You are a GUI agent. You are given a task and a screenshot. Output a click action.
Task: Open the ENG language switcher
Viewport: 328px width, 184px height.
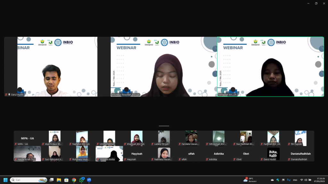[x=295, y=180]
